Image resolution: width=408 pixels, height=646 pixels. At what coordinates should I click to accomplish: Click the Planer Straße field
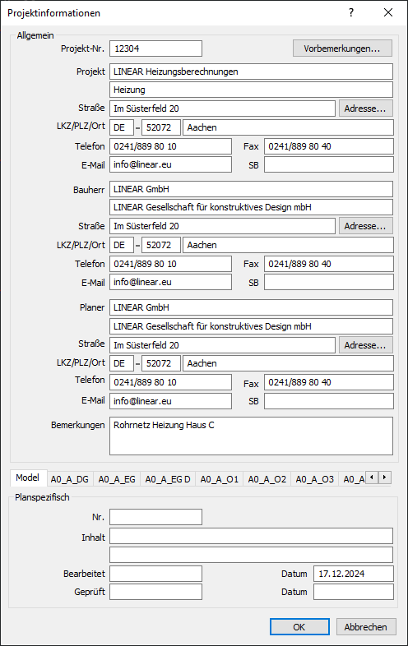pos(222,345)
